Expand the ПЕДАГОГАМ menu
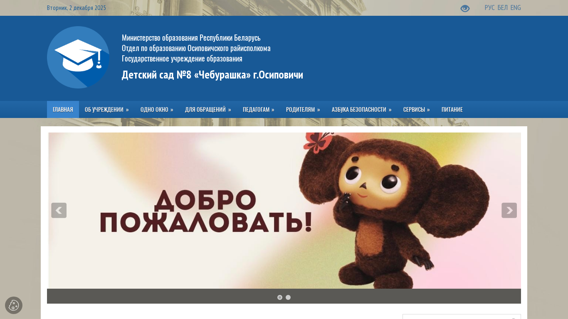 (x=259, y=110)
